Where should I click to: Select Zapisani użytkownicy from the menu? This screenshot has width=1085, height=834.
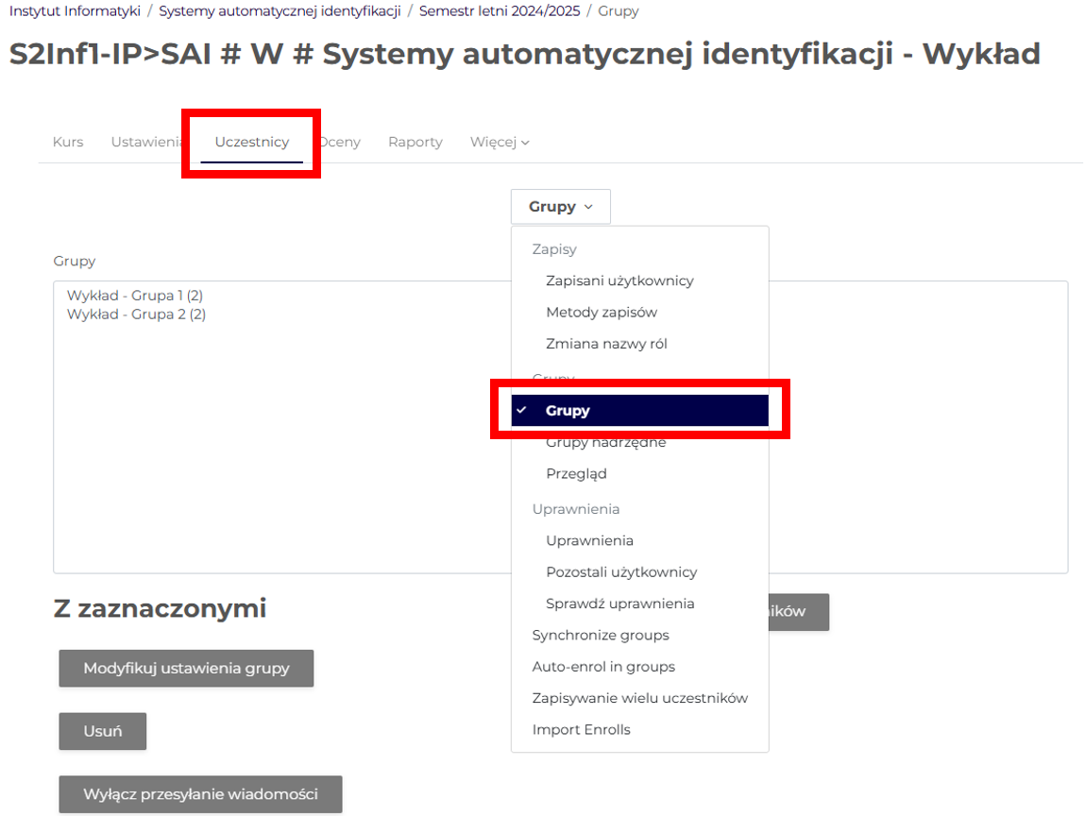[x=619, y=281]
